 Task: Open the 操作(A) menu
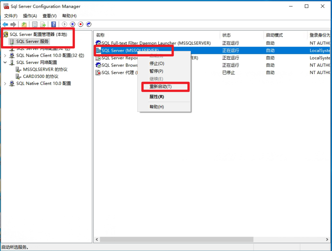click(30, 16)
